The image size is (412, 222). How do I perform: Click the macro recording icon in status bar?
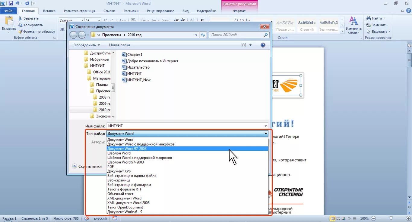[x=115, y=218]
